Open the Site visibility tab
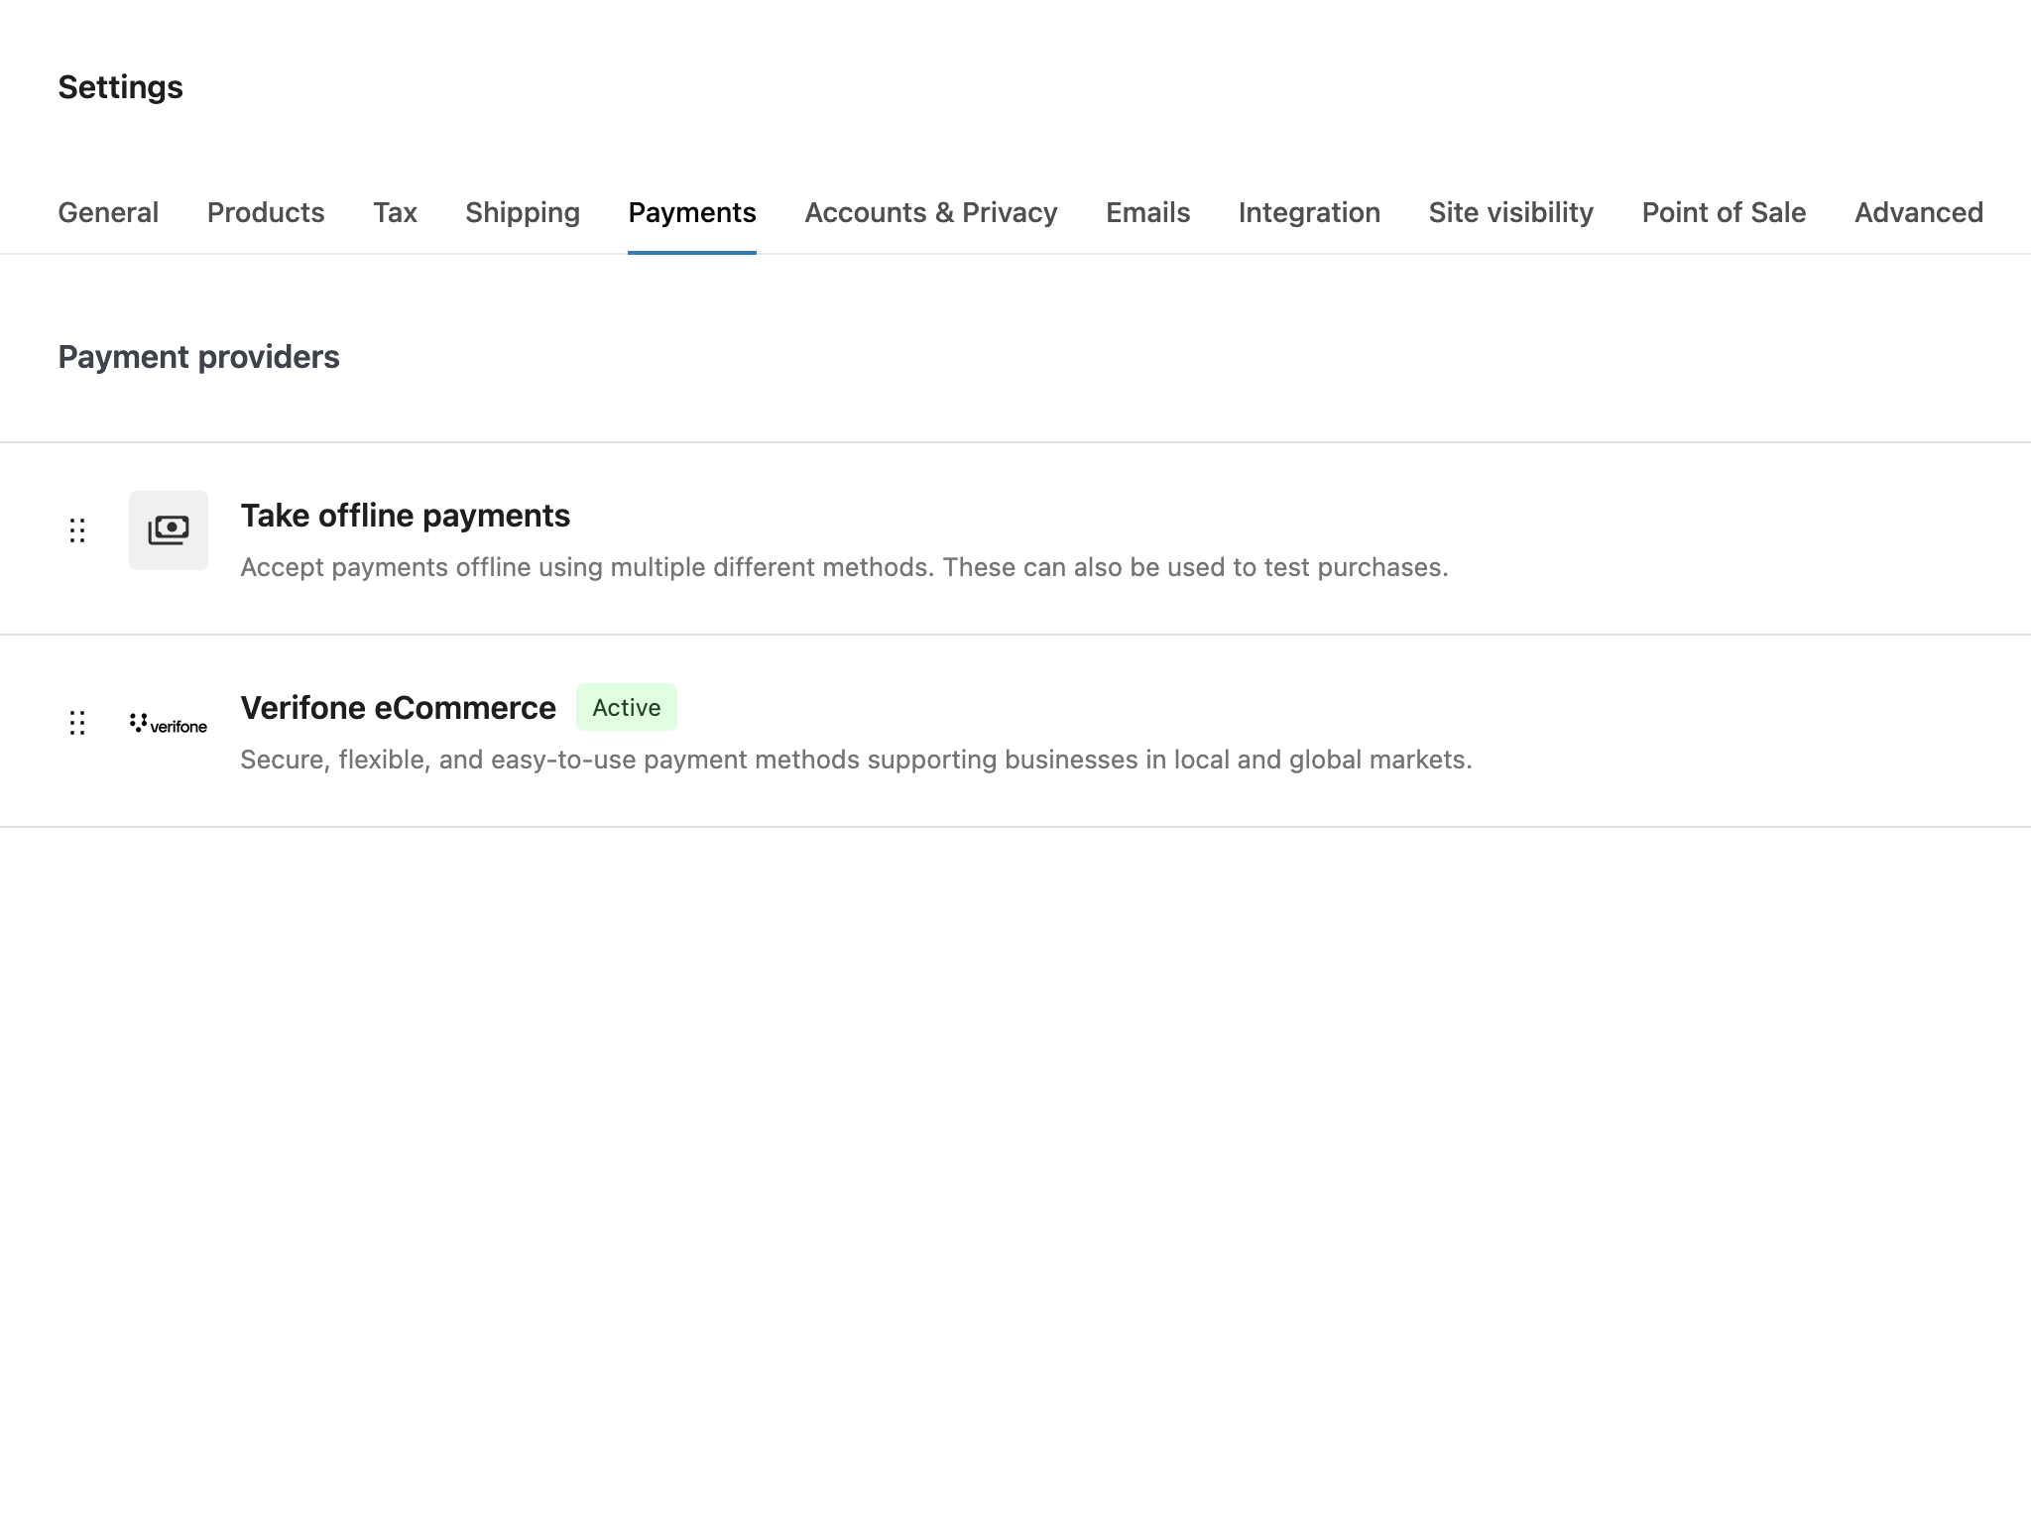The height and width of the screenshot is (1523, 2031). coord(1509,212)
